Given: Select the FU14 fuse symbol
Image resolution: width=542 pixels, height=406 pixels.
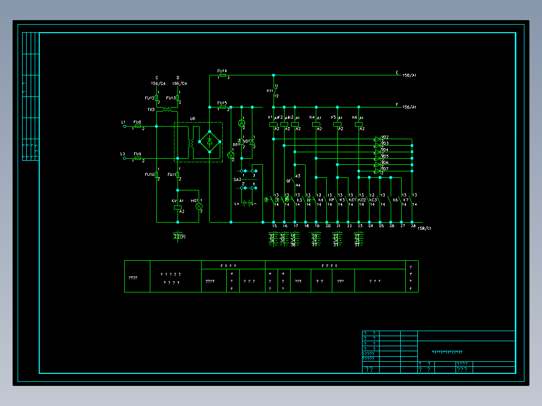Looking at the screenshot, I should point(223,75).
